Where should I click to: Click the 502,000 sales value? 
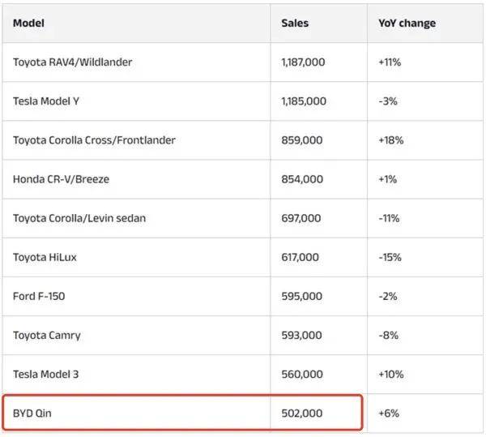(301, 413)
